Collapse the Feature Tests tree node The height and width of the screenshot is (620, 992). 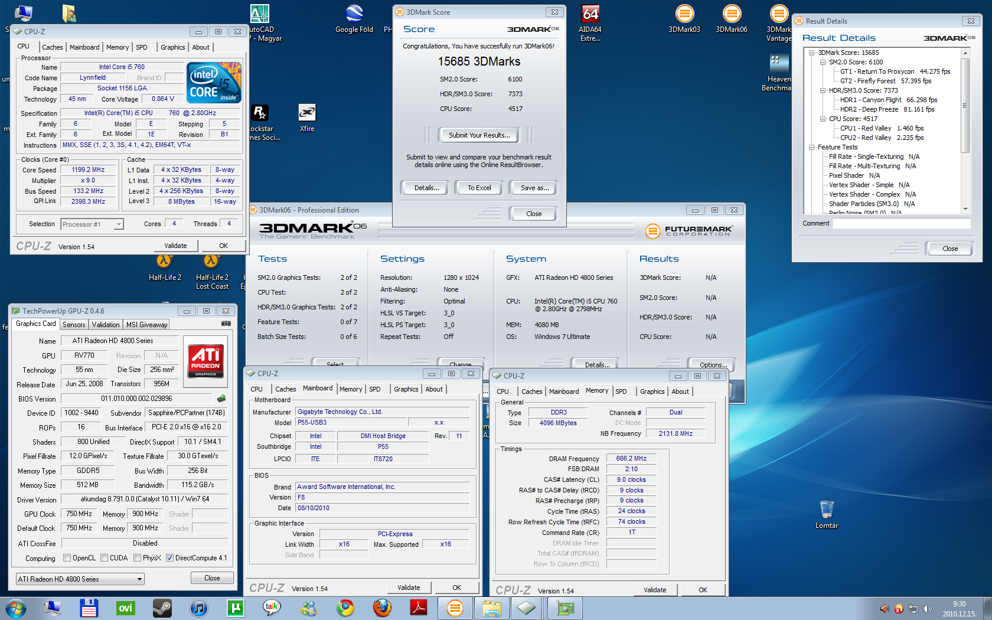pos(812,147)
